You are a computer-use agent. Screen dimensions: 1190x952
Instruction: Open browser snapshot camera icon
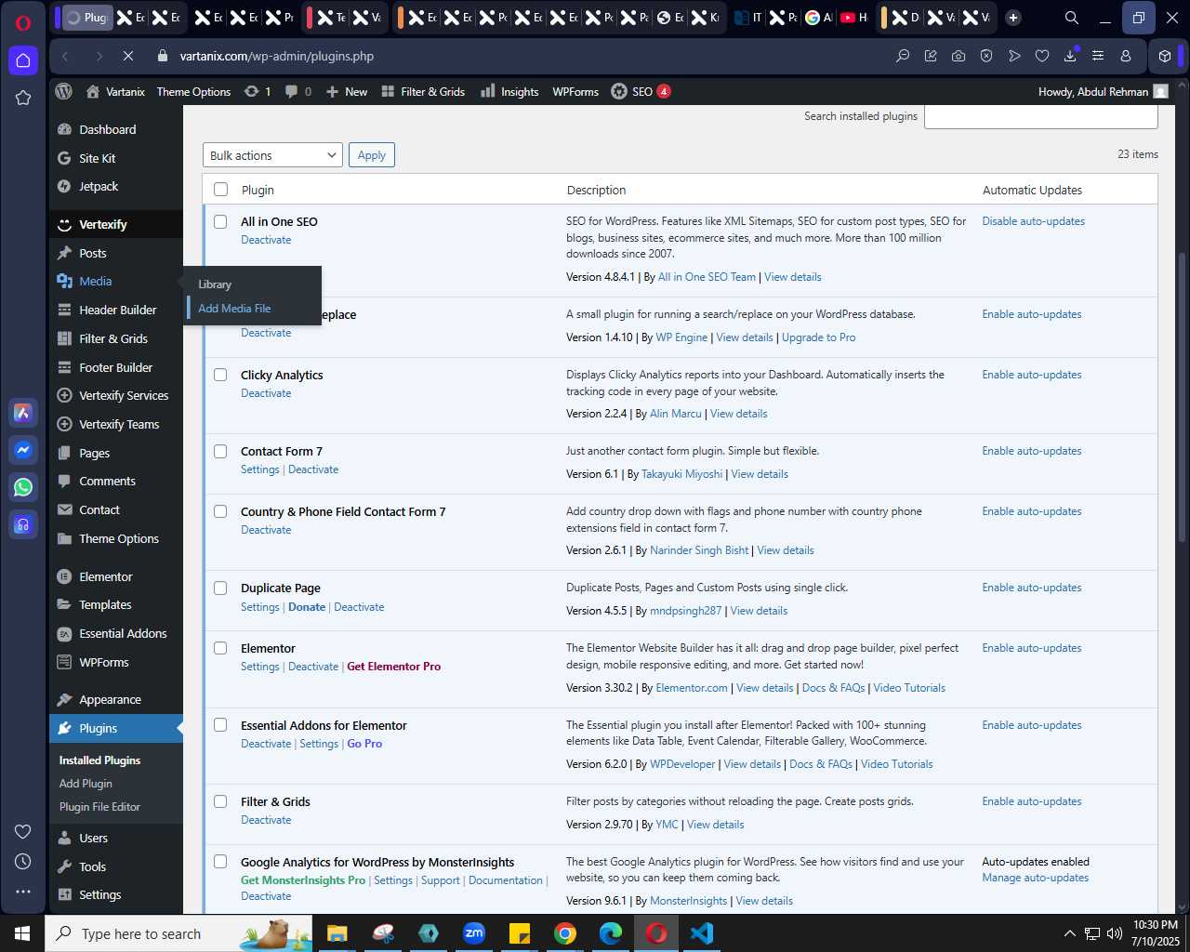pos(959,56)
